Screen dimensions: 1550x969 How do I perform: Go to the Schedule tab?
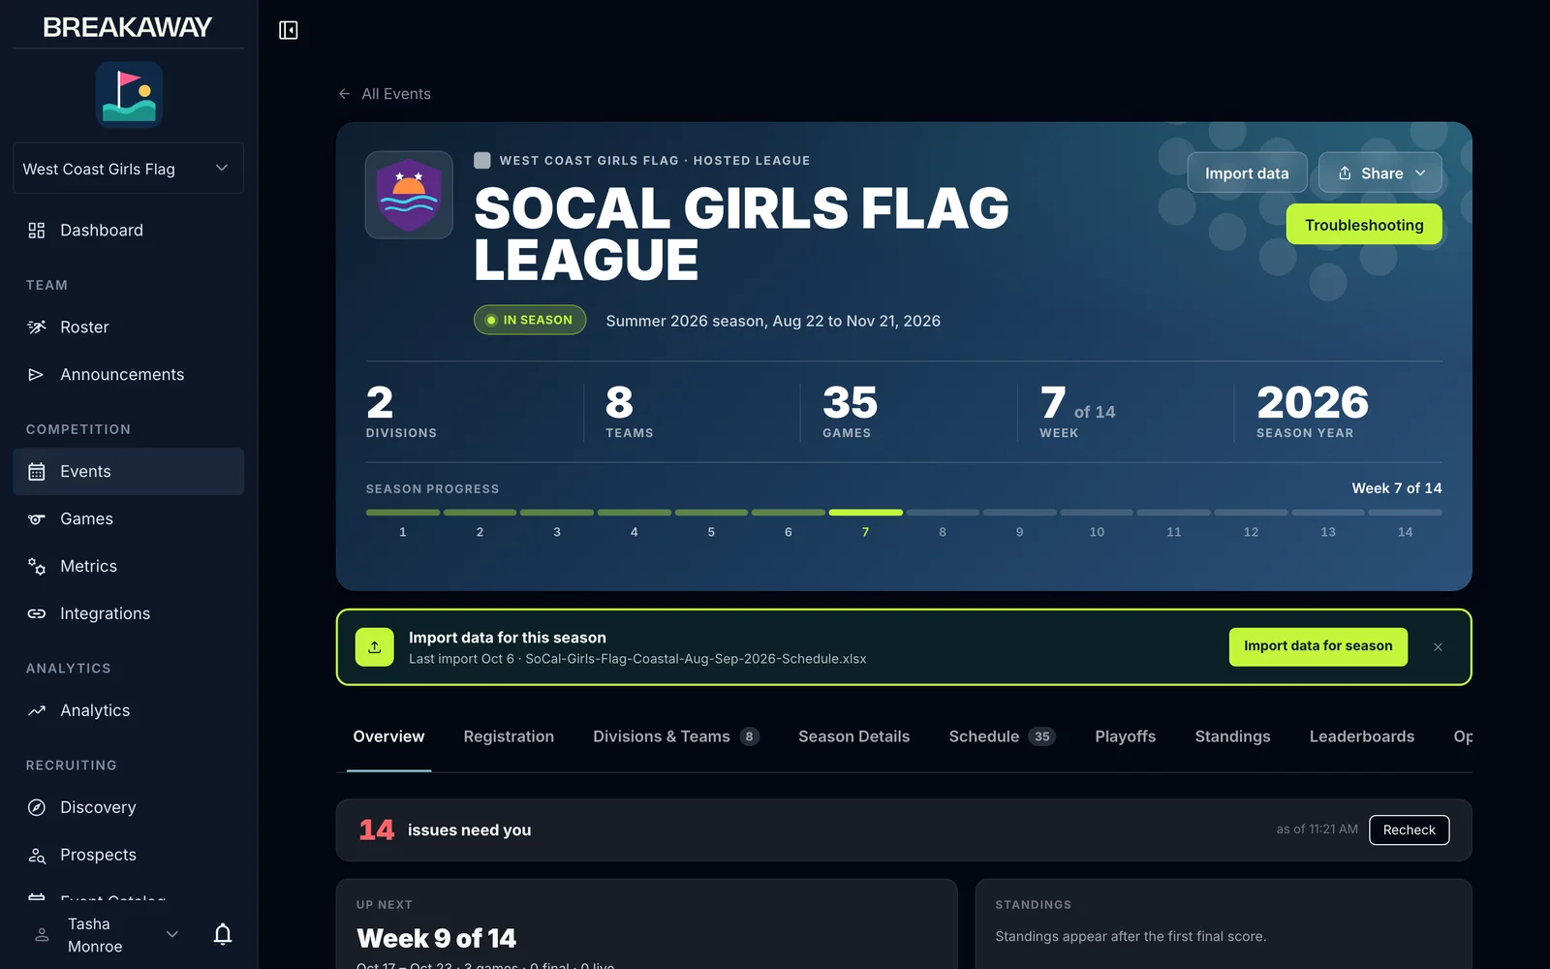click(x=1002, y=737)
